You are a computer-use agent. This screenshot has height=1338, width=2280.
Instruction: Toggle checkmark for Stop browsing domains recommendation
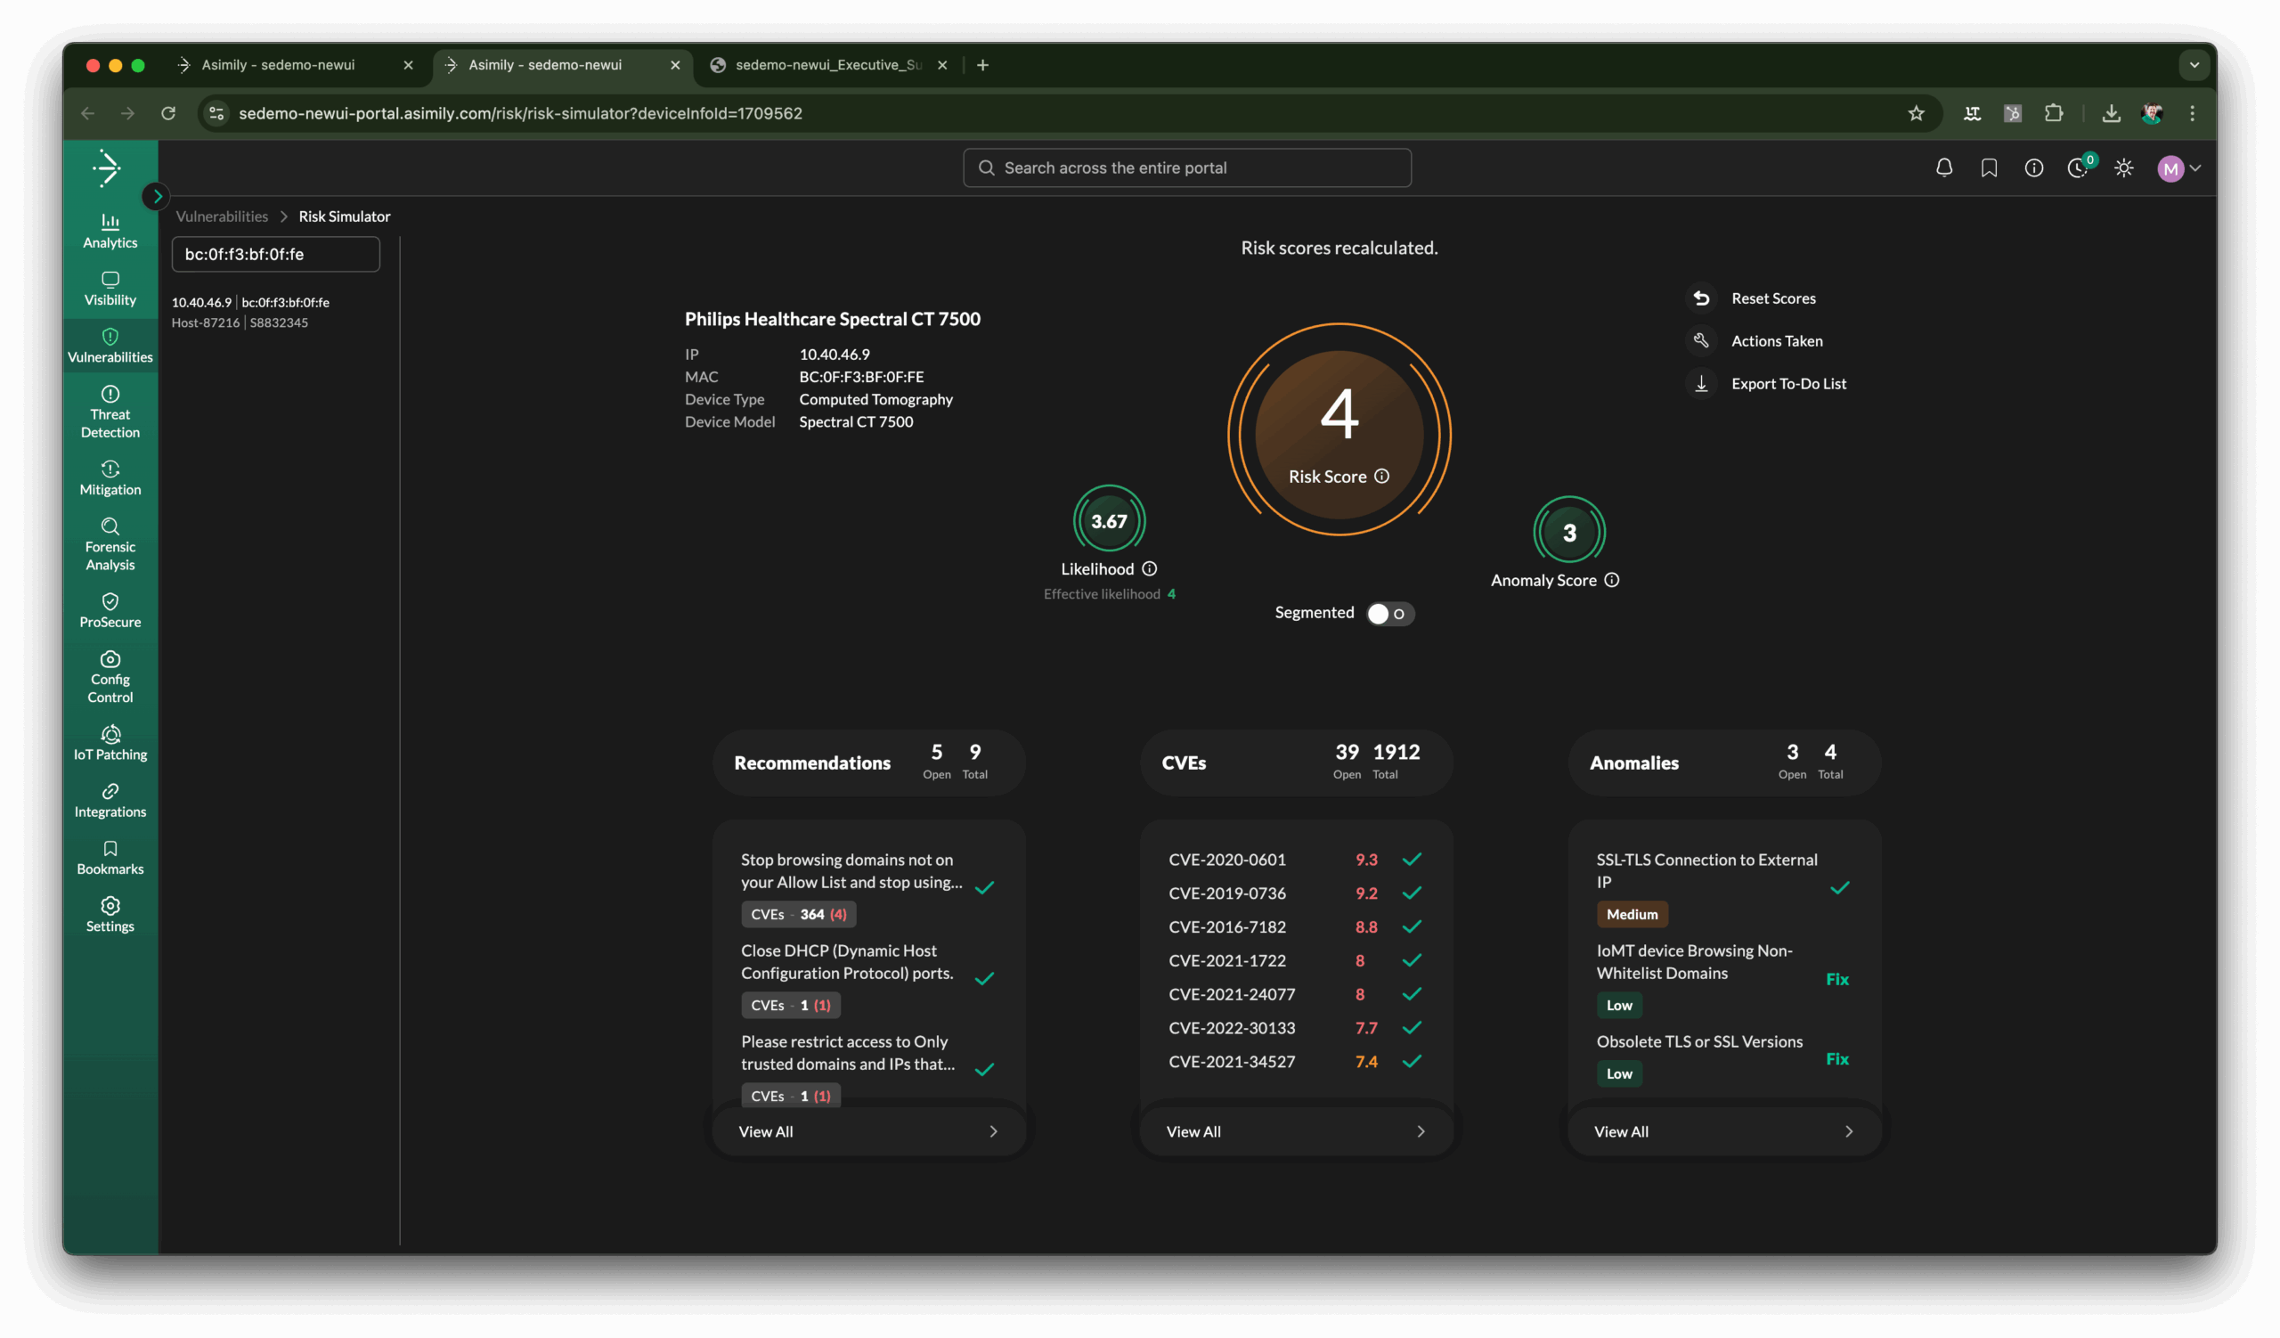pyautogui.click(x=984, y=887)
